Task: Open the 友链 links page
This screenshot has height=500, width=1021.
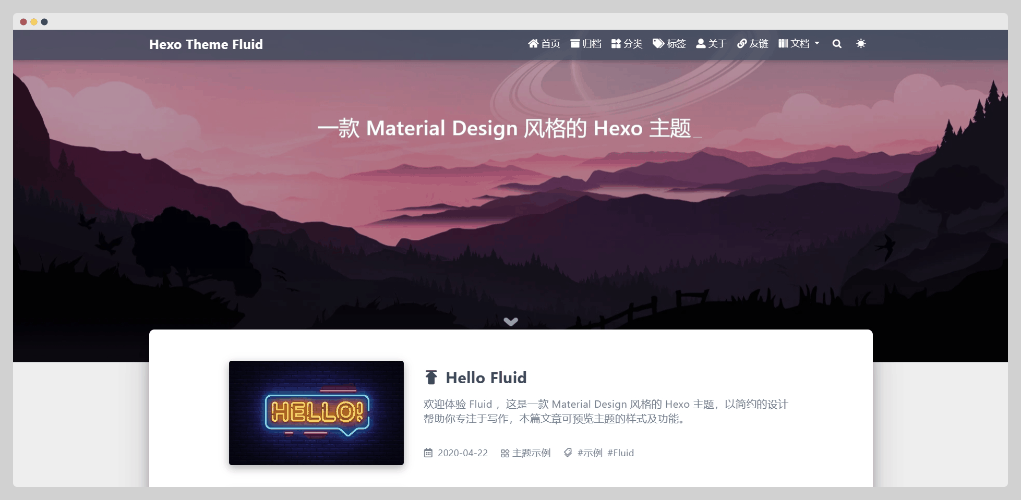Action: tap(753, 44)
